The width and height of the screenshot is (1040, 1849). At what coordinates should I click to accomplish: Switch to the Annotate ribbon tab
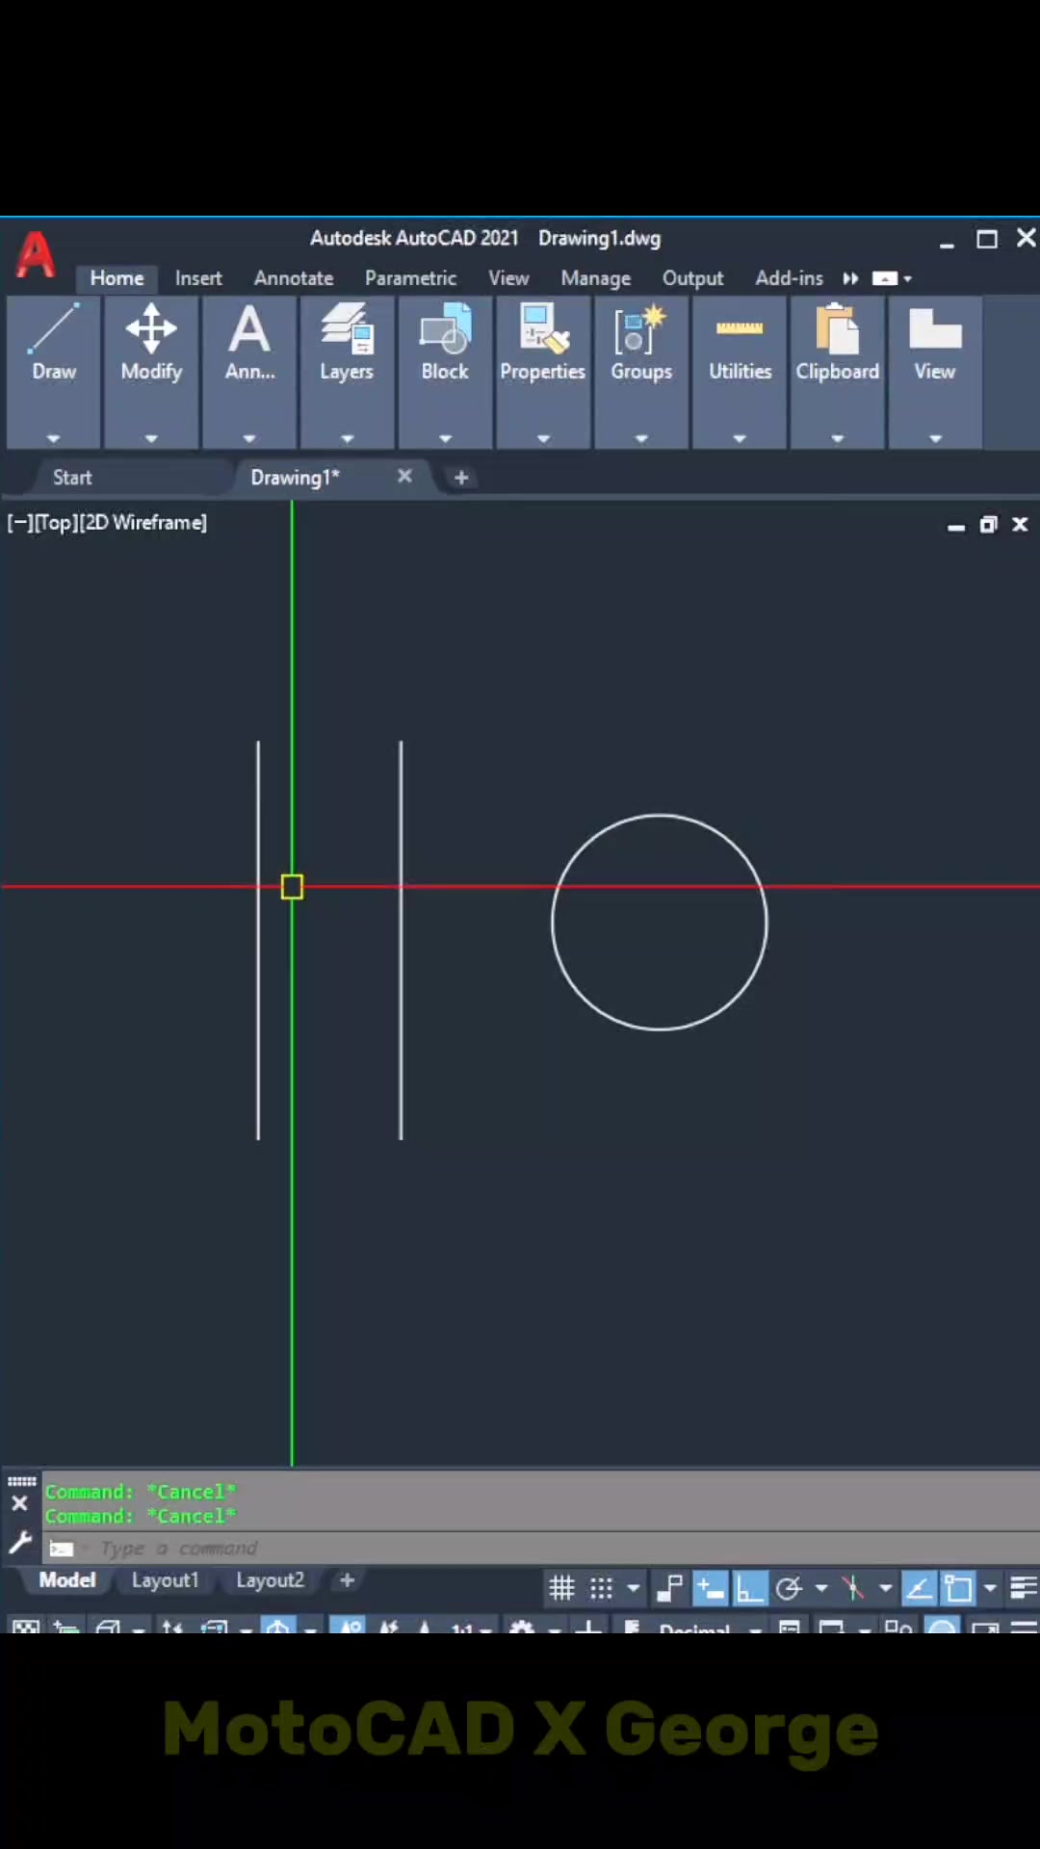click(294, 278)
